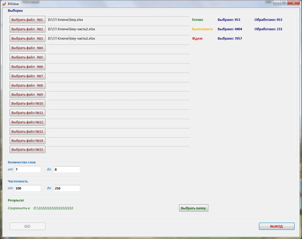This screenshot has height=239, width=302.
Task: Click empty path field for file №5
Action: (x=119, y=57)
